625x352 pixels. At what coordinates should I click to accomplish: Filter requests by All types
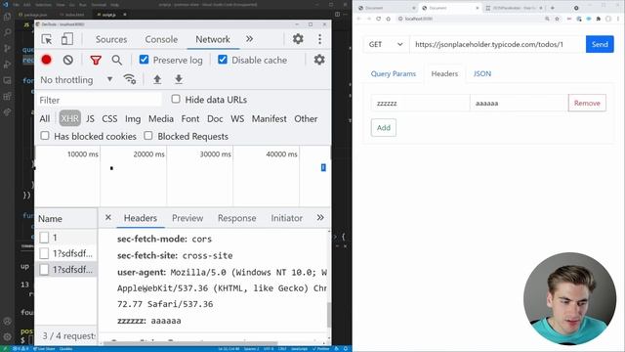[x=45, y=118]
